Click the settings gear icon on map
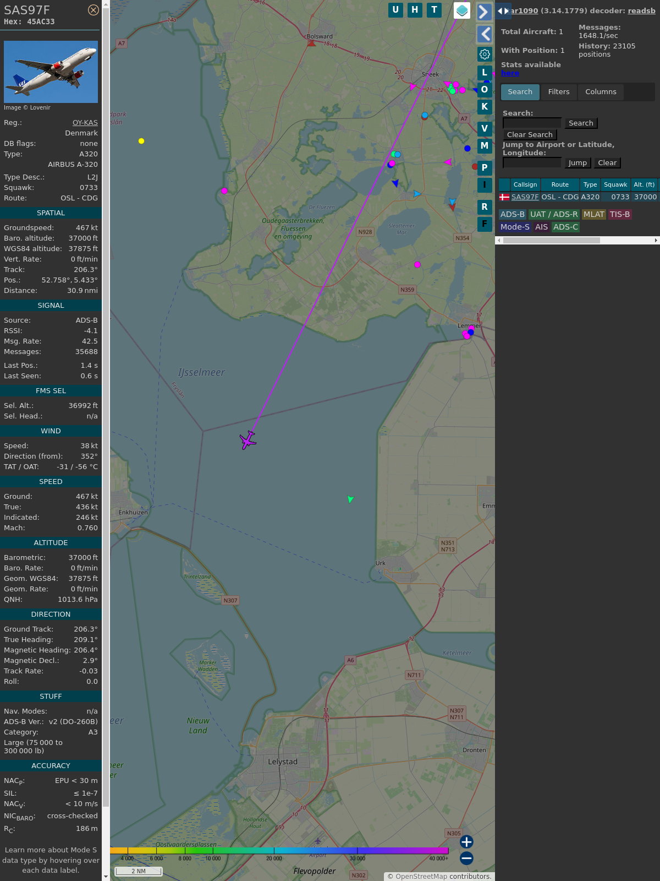The image size is (660, 881). (485, 54)
